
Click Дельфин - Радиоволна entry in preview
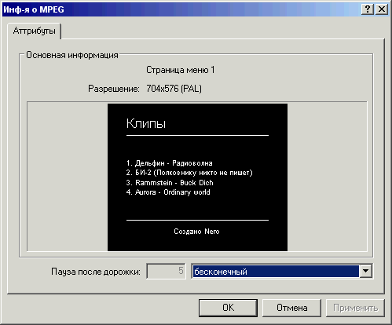(169, 163)
